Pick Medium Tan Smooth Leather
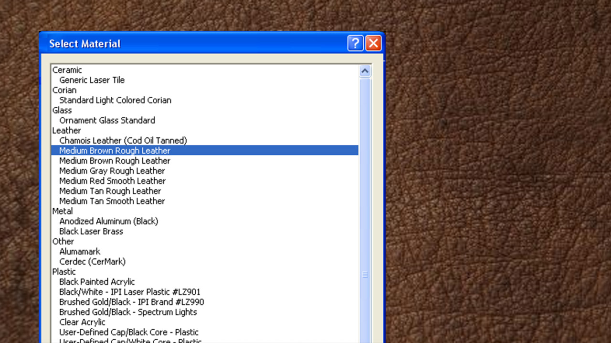Screen dimensions: 611x343 tap(112, 201)
